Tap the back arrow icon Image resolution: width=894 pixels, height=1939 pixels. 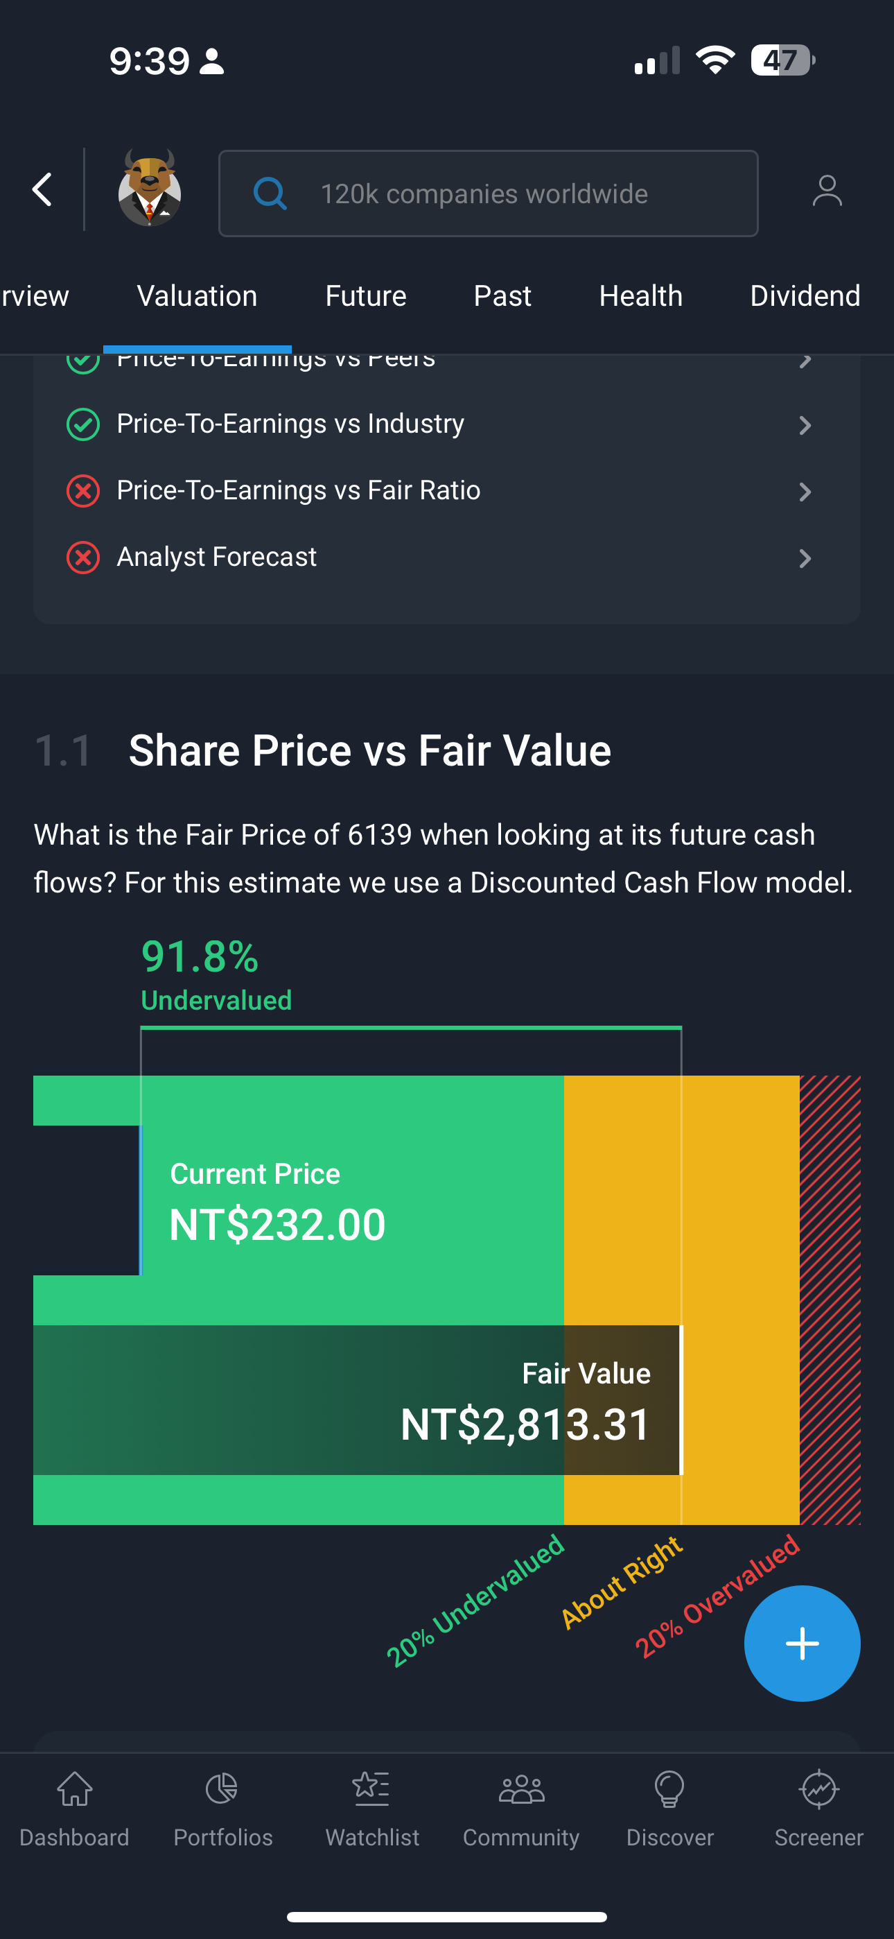pyautogui.click(x=42, y=190)
